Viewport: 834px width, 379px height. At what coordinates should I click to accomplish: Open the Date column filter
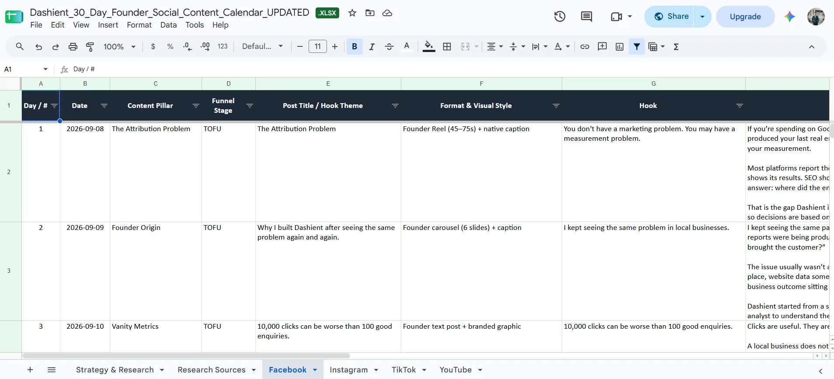104,106
